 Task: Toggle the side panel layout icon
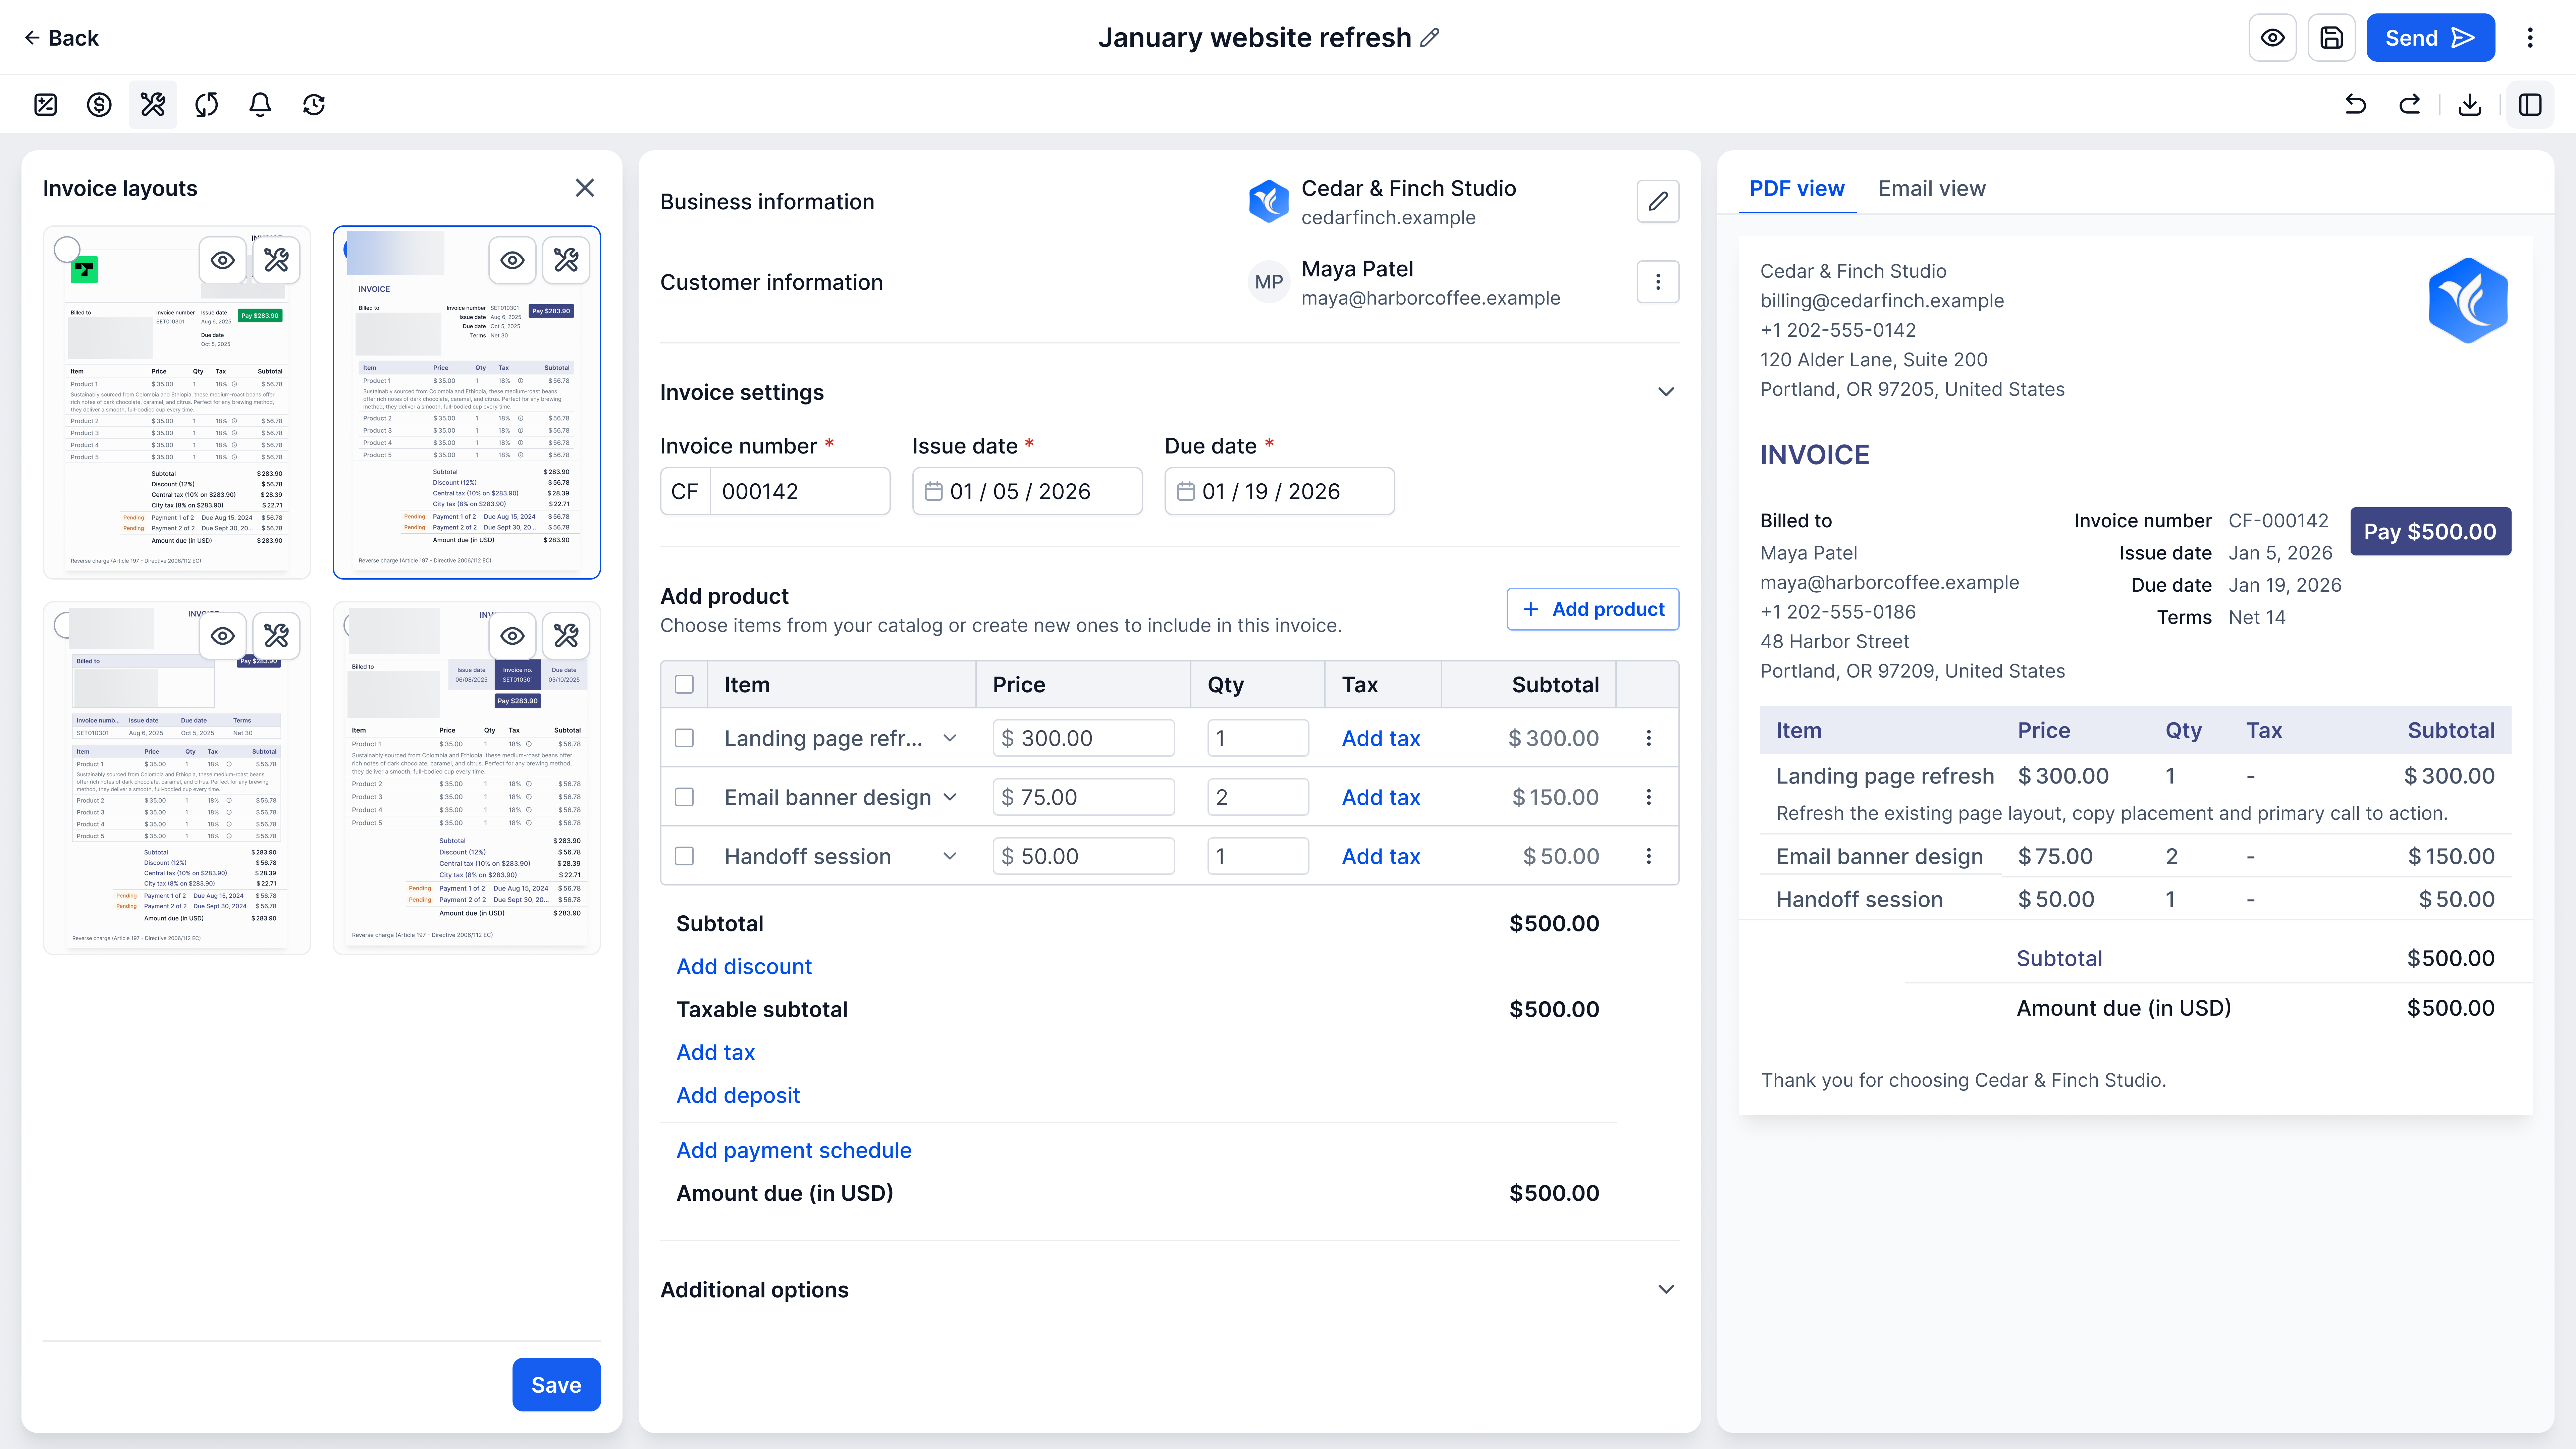click(x=2530, y=105)
